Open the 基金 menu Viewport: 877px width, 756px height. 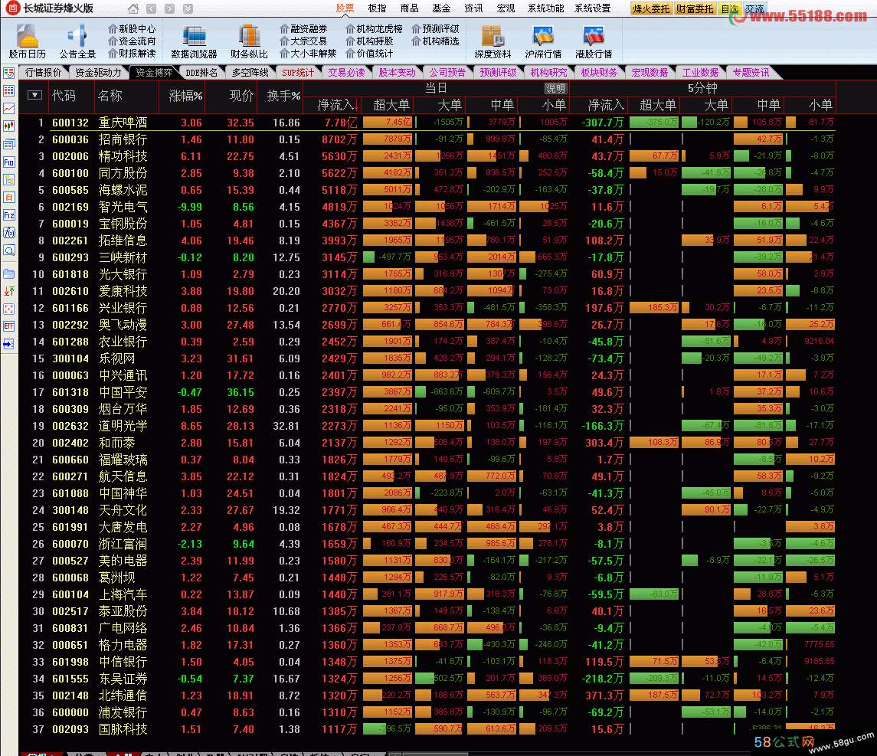click(441, 8)
